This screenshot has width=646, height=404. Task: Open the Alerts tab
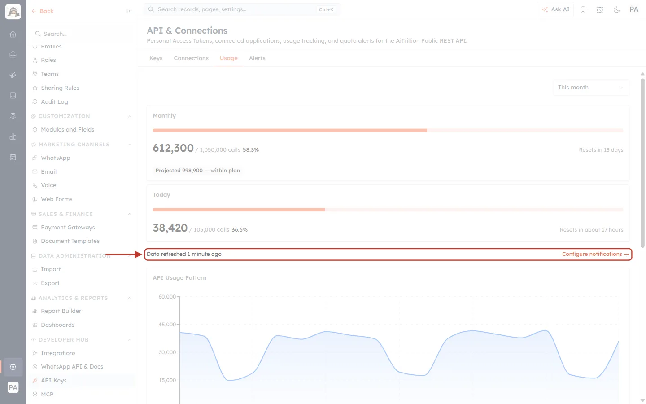pos(257,58)
